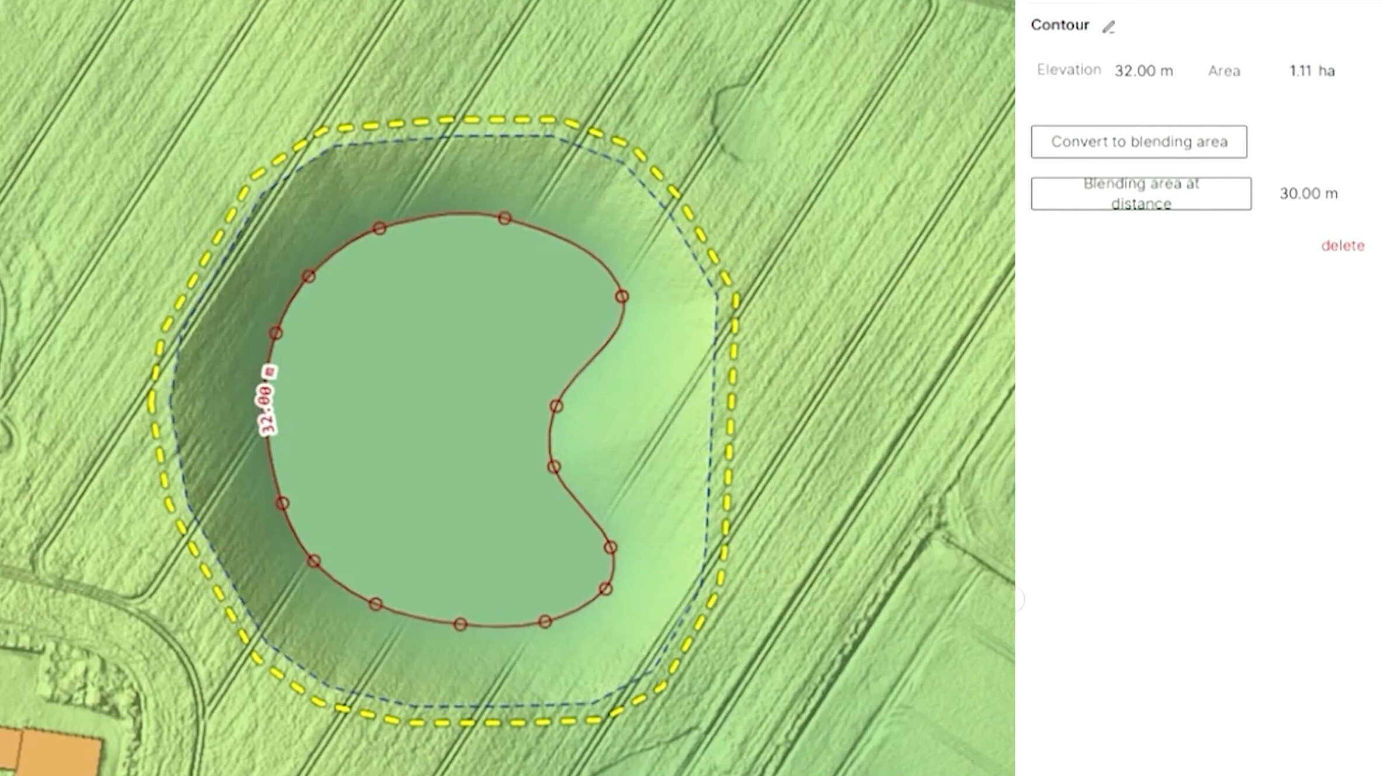The height and width of the screenshot is (776, 1382).
Task: Edit the 30.00 m blending distance value
Action: pos(1308,194)
